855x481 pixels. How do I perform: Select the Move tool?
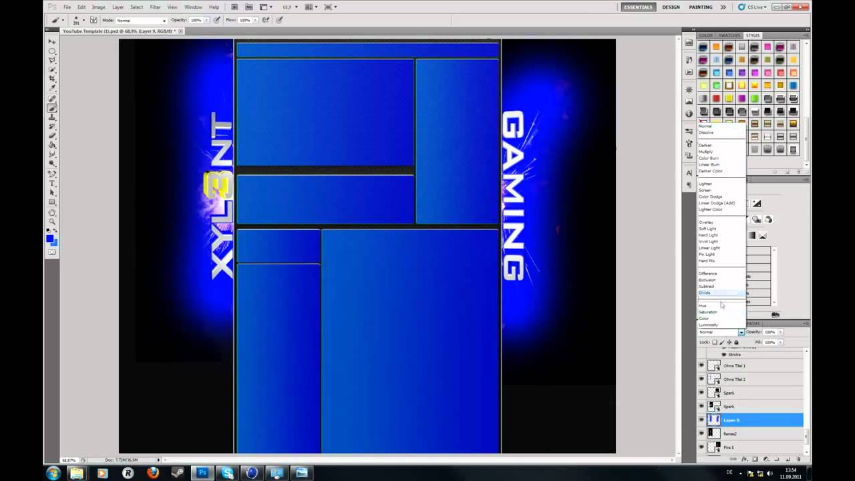click(x=52, y=42)
